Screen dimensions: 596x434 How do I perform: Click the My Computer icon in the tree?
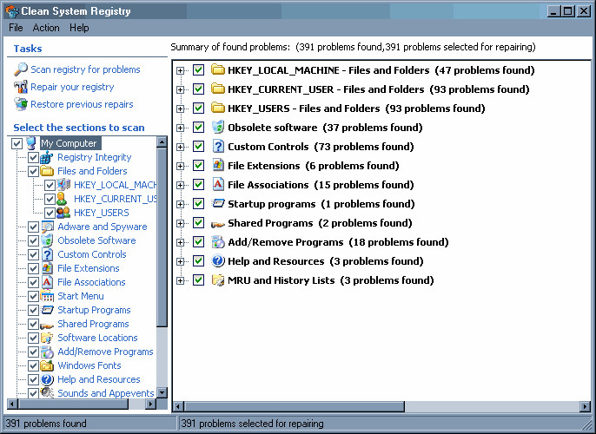31,143
